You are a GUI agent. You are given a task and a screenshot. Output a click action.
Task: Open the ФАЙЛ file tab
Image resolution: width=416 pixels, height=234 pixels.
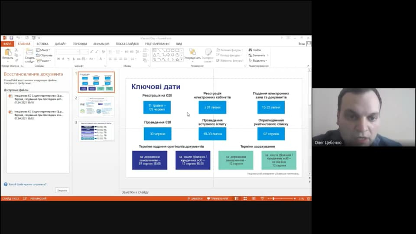click(7, 44)
